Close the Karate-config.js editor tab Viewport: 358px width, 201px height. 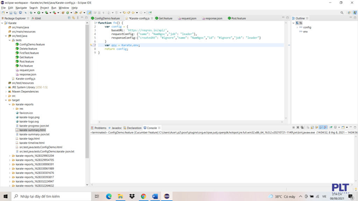pos(152,18)
